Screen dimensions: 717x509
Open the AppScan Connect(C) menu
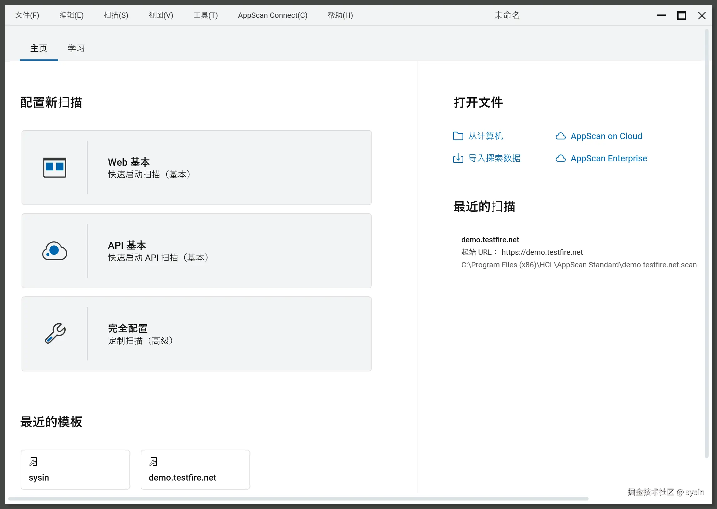click(x=273, y=15)
